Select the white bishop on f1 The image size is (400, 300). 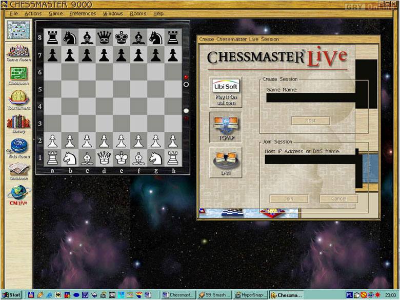click(x=138, y=158)
